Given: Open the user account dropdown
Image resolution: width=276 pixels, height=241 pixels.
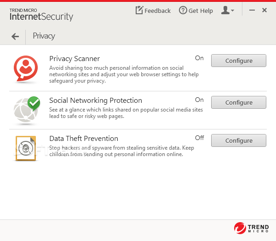Looking at the screenshot, I should coord(227,10).
